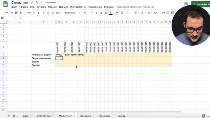210x118 pixels.
Task: Select row header 7
Action: [3, 55]
